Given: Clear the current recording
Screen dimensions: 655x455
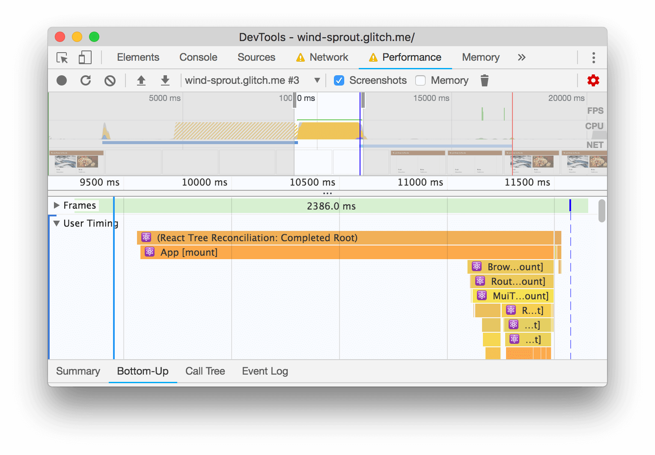Looking at the screenshot, I should (x=110, y=80).
